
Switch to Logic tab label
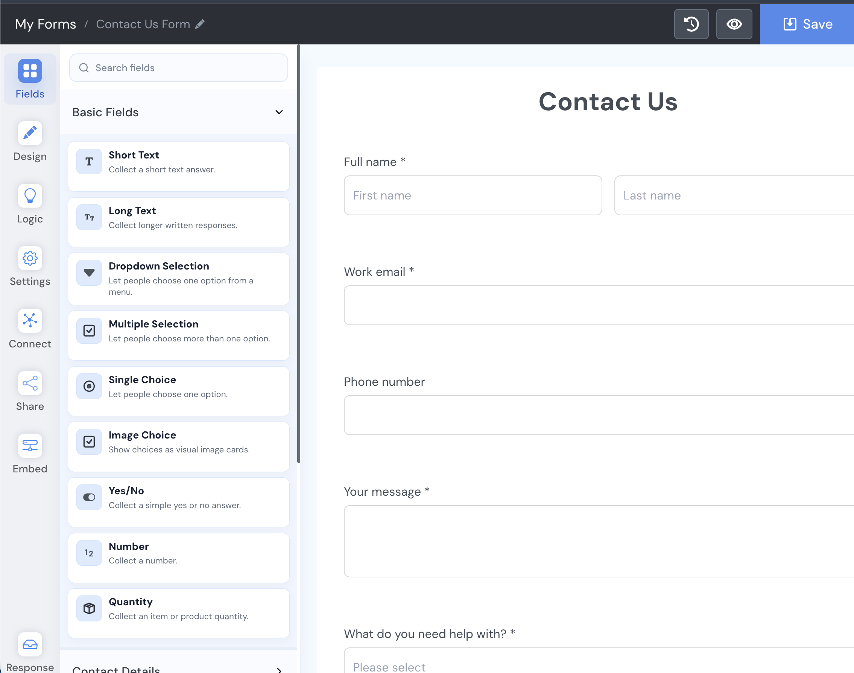[x=30, y=219]
